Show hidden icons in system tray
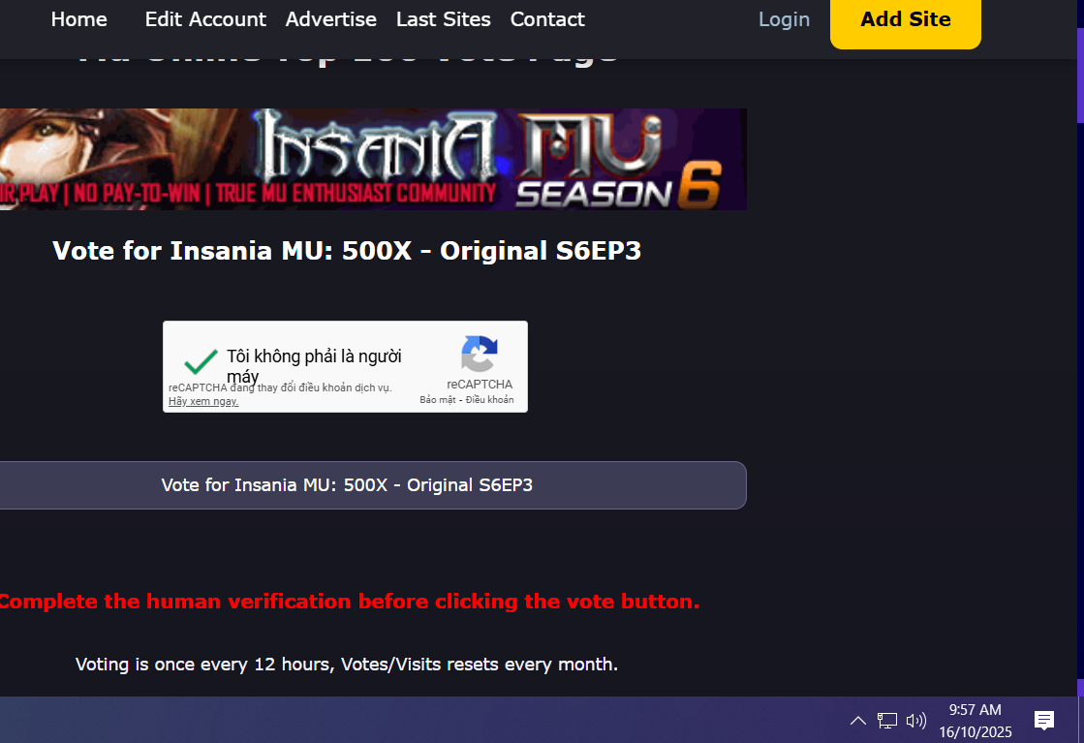This screenshot has width=1084, height=743. coord(858,721)
